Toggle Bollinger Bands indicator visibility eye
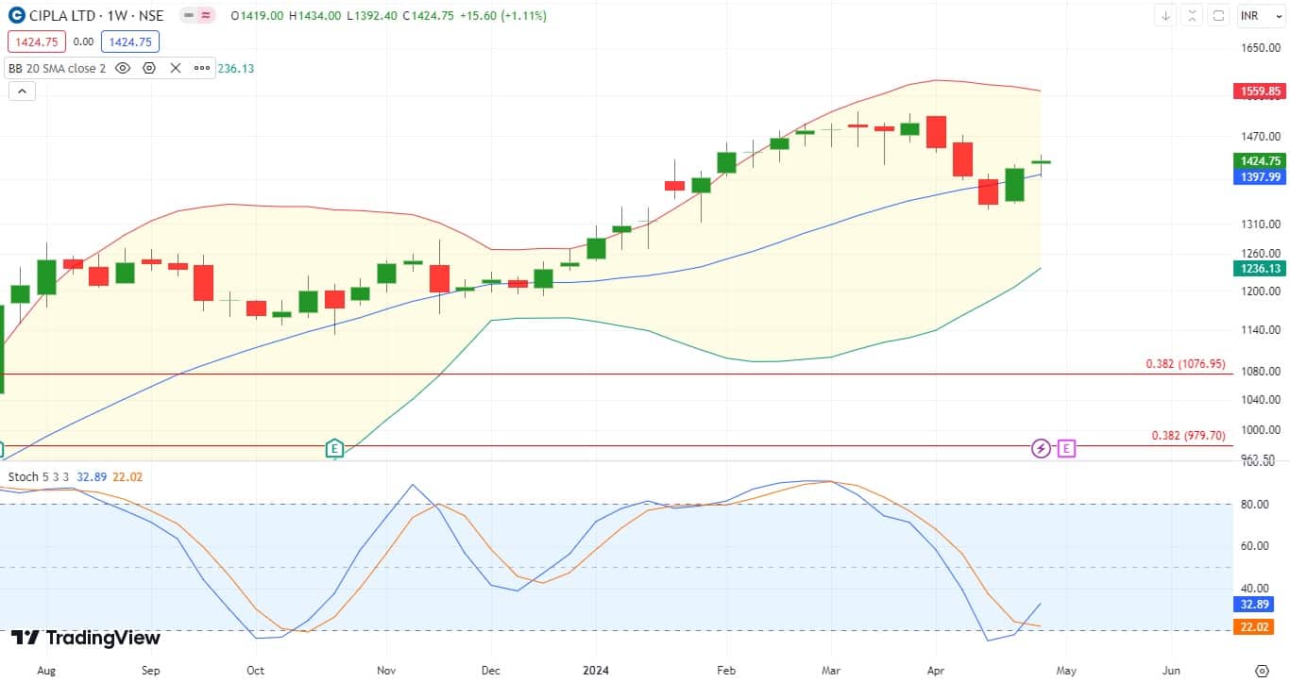The image size is (1290, 682). click(123, 68)
